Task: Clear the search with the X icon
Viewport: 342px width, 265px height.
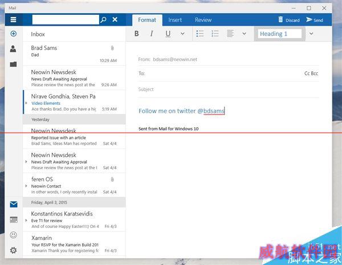Action: pyautogui.click(x=115, y=19)
